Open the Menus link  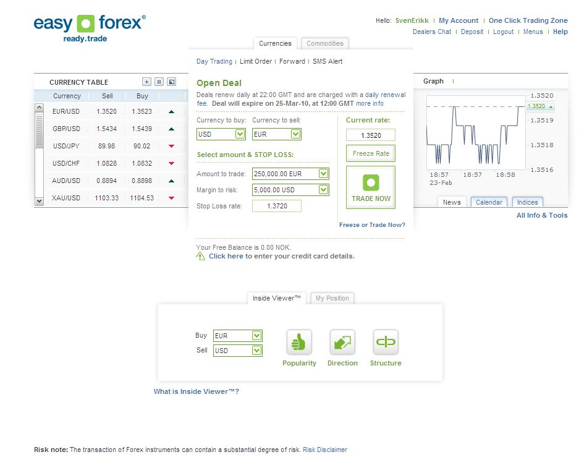point(533,32)
